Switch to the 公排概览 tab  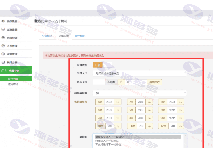(47, 36)
